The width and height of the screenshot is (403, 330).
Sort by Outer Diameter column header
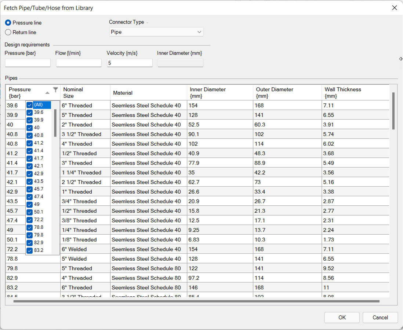(287, 93)
